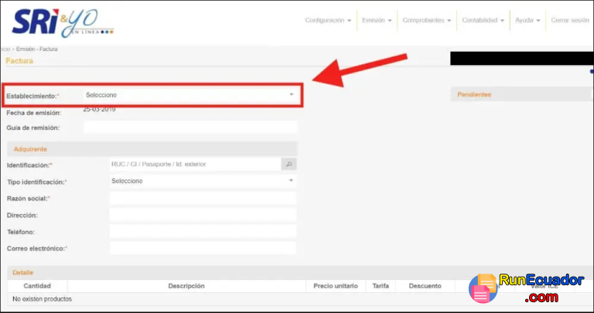
Task: Click the Tarifa column header
Action: (381, 286)
